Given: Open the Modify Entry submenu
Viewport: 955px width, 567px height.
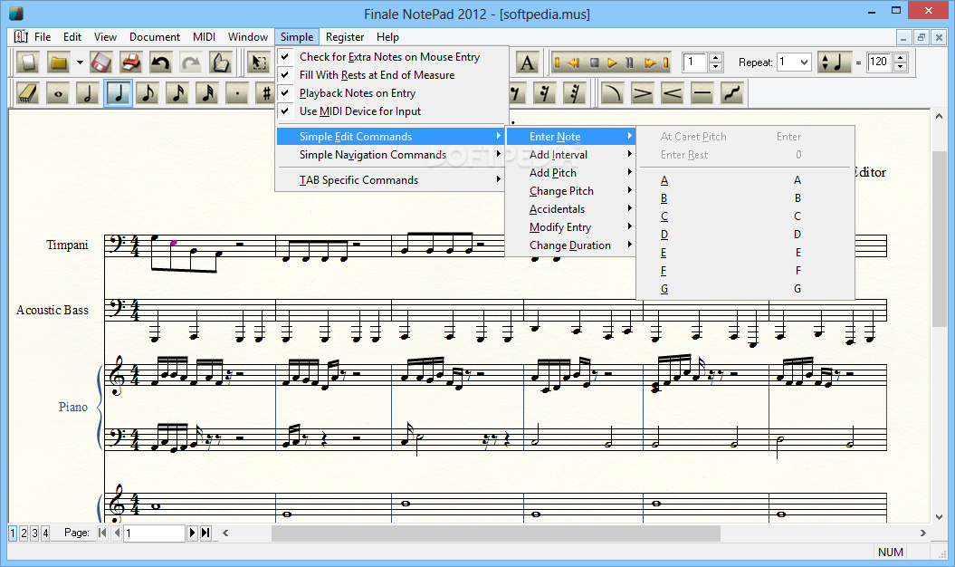Looking at the screenshot, I should pos(570,227).
